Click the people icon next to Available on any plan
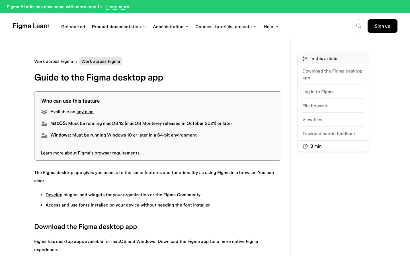The width and height of the screenshot is (410, 256). point(44,112)
